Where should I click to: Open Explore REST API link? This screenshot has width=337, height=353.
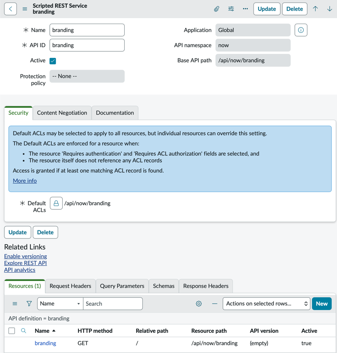click(25, 263)
